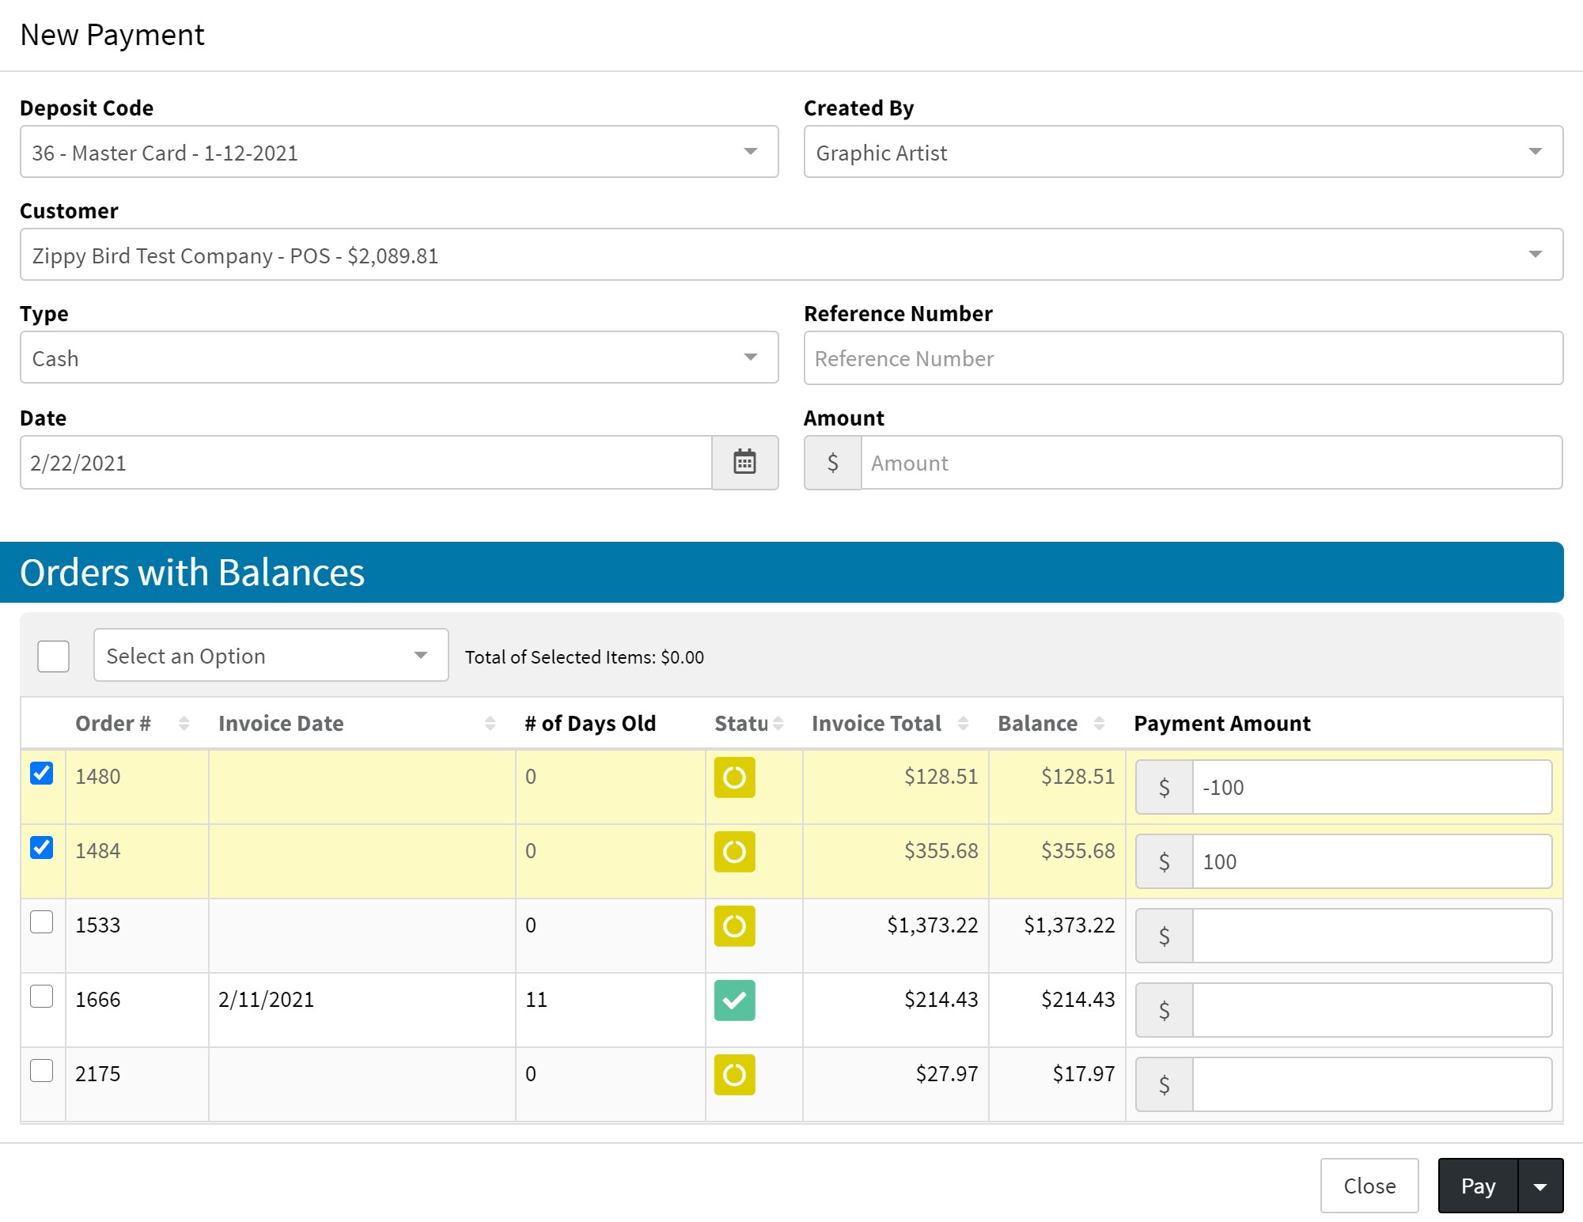Click pending status icon for order 1533
The height and width of the screenshot is (1222, 1583).
click(x=734, y=926)
